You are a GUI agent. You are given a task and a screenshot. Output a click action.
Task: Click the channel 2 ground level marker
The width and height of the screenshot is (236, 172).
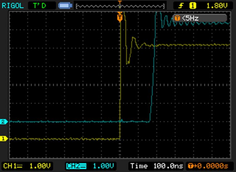coord(4,122)
